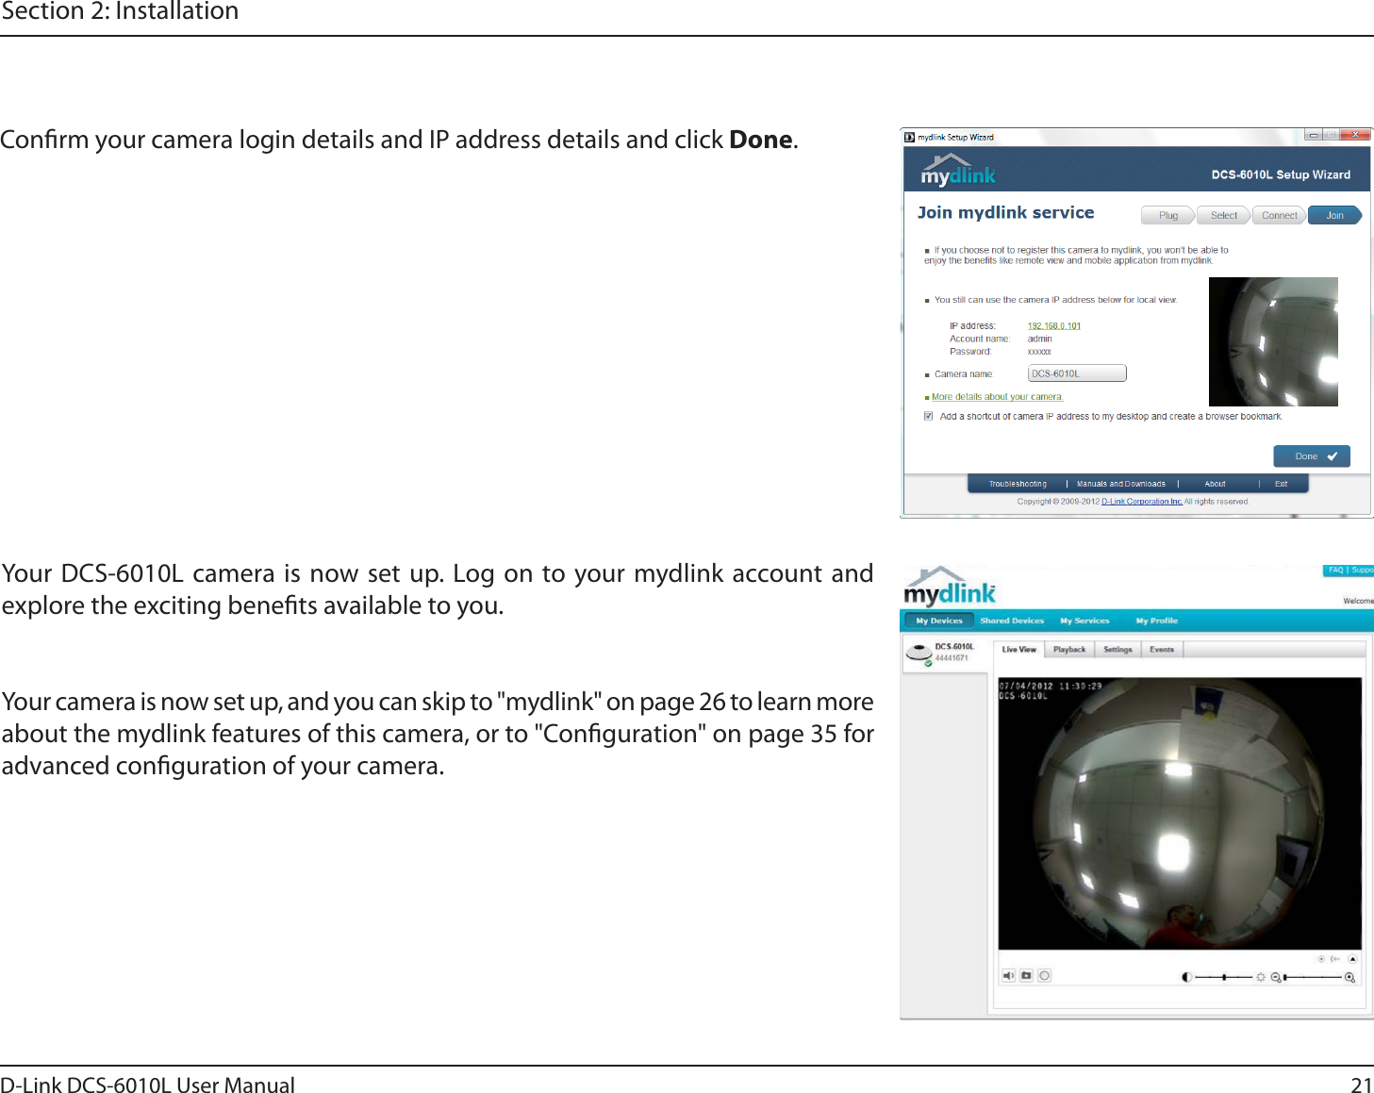Adjust the brightness slider under live view

click(x=1223, y=977)
